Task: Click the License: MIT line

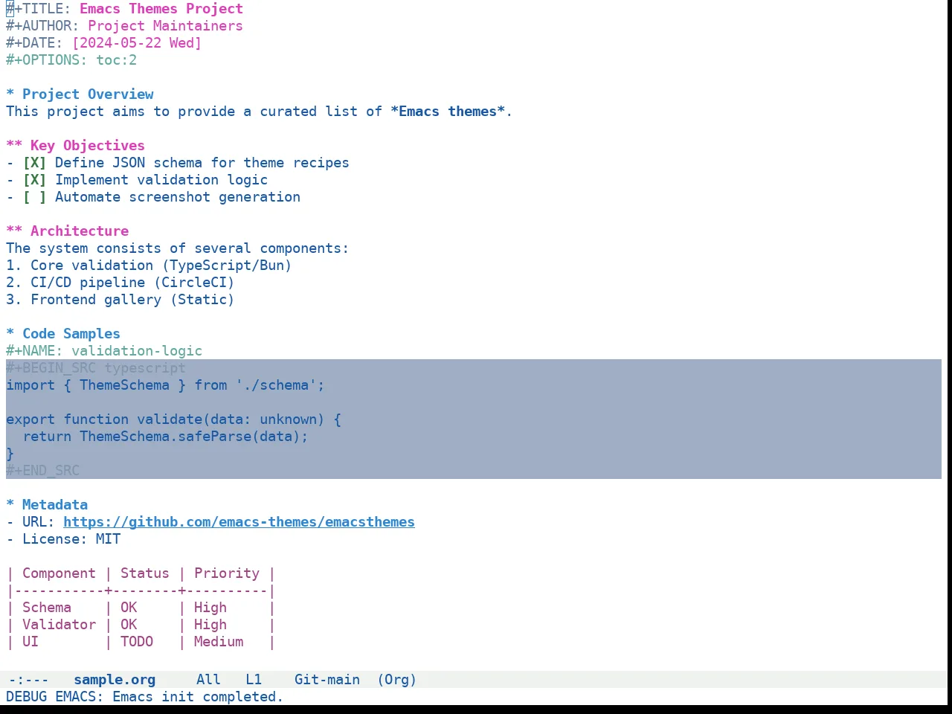Action: 63,539
